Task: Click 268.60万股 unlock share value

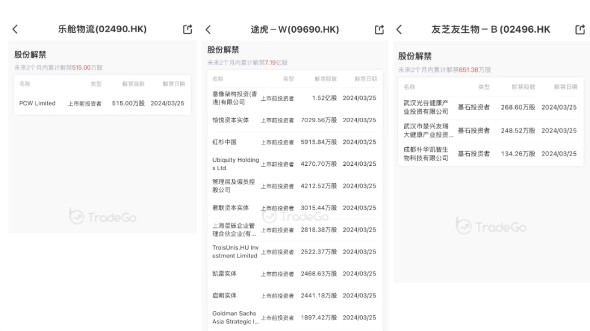Action: click(x=518, y=107)
